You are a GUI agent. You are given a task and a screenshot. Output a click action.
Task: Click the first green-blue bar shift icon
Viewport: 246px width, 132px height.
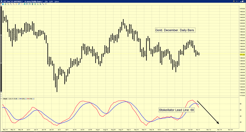point(27,4)
